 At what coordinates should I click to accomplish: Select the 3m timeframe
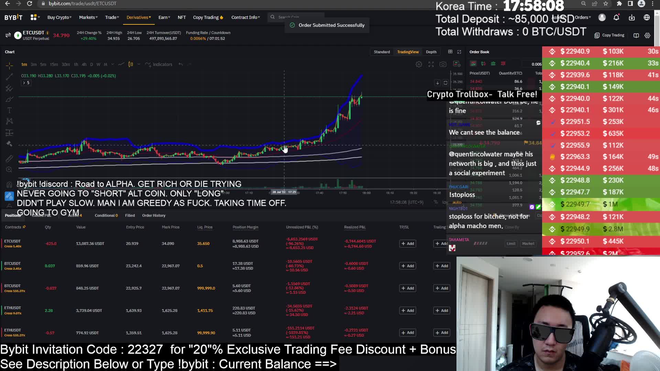(x=33, y=64)
